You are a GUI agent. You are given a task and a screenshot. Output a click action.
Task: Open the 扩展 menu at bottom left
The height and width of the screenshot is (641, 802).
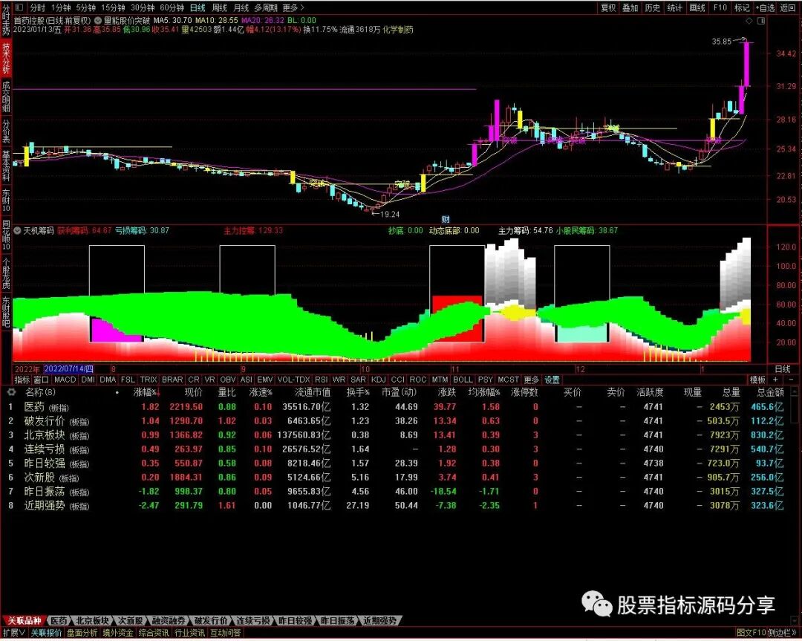coord(14,633)
